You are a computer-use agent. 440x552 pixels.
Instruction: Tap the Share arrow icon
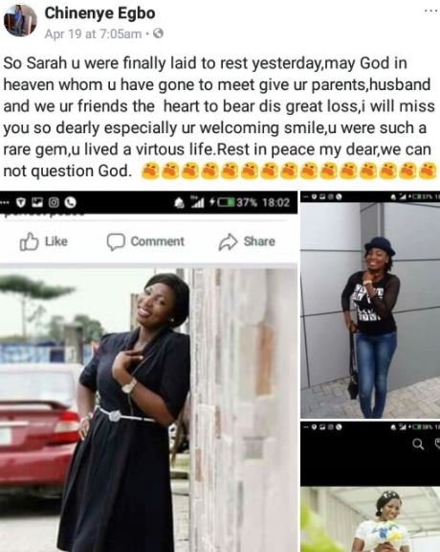228,241
